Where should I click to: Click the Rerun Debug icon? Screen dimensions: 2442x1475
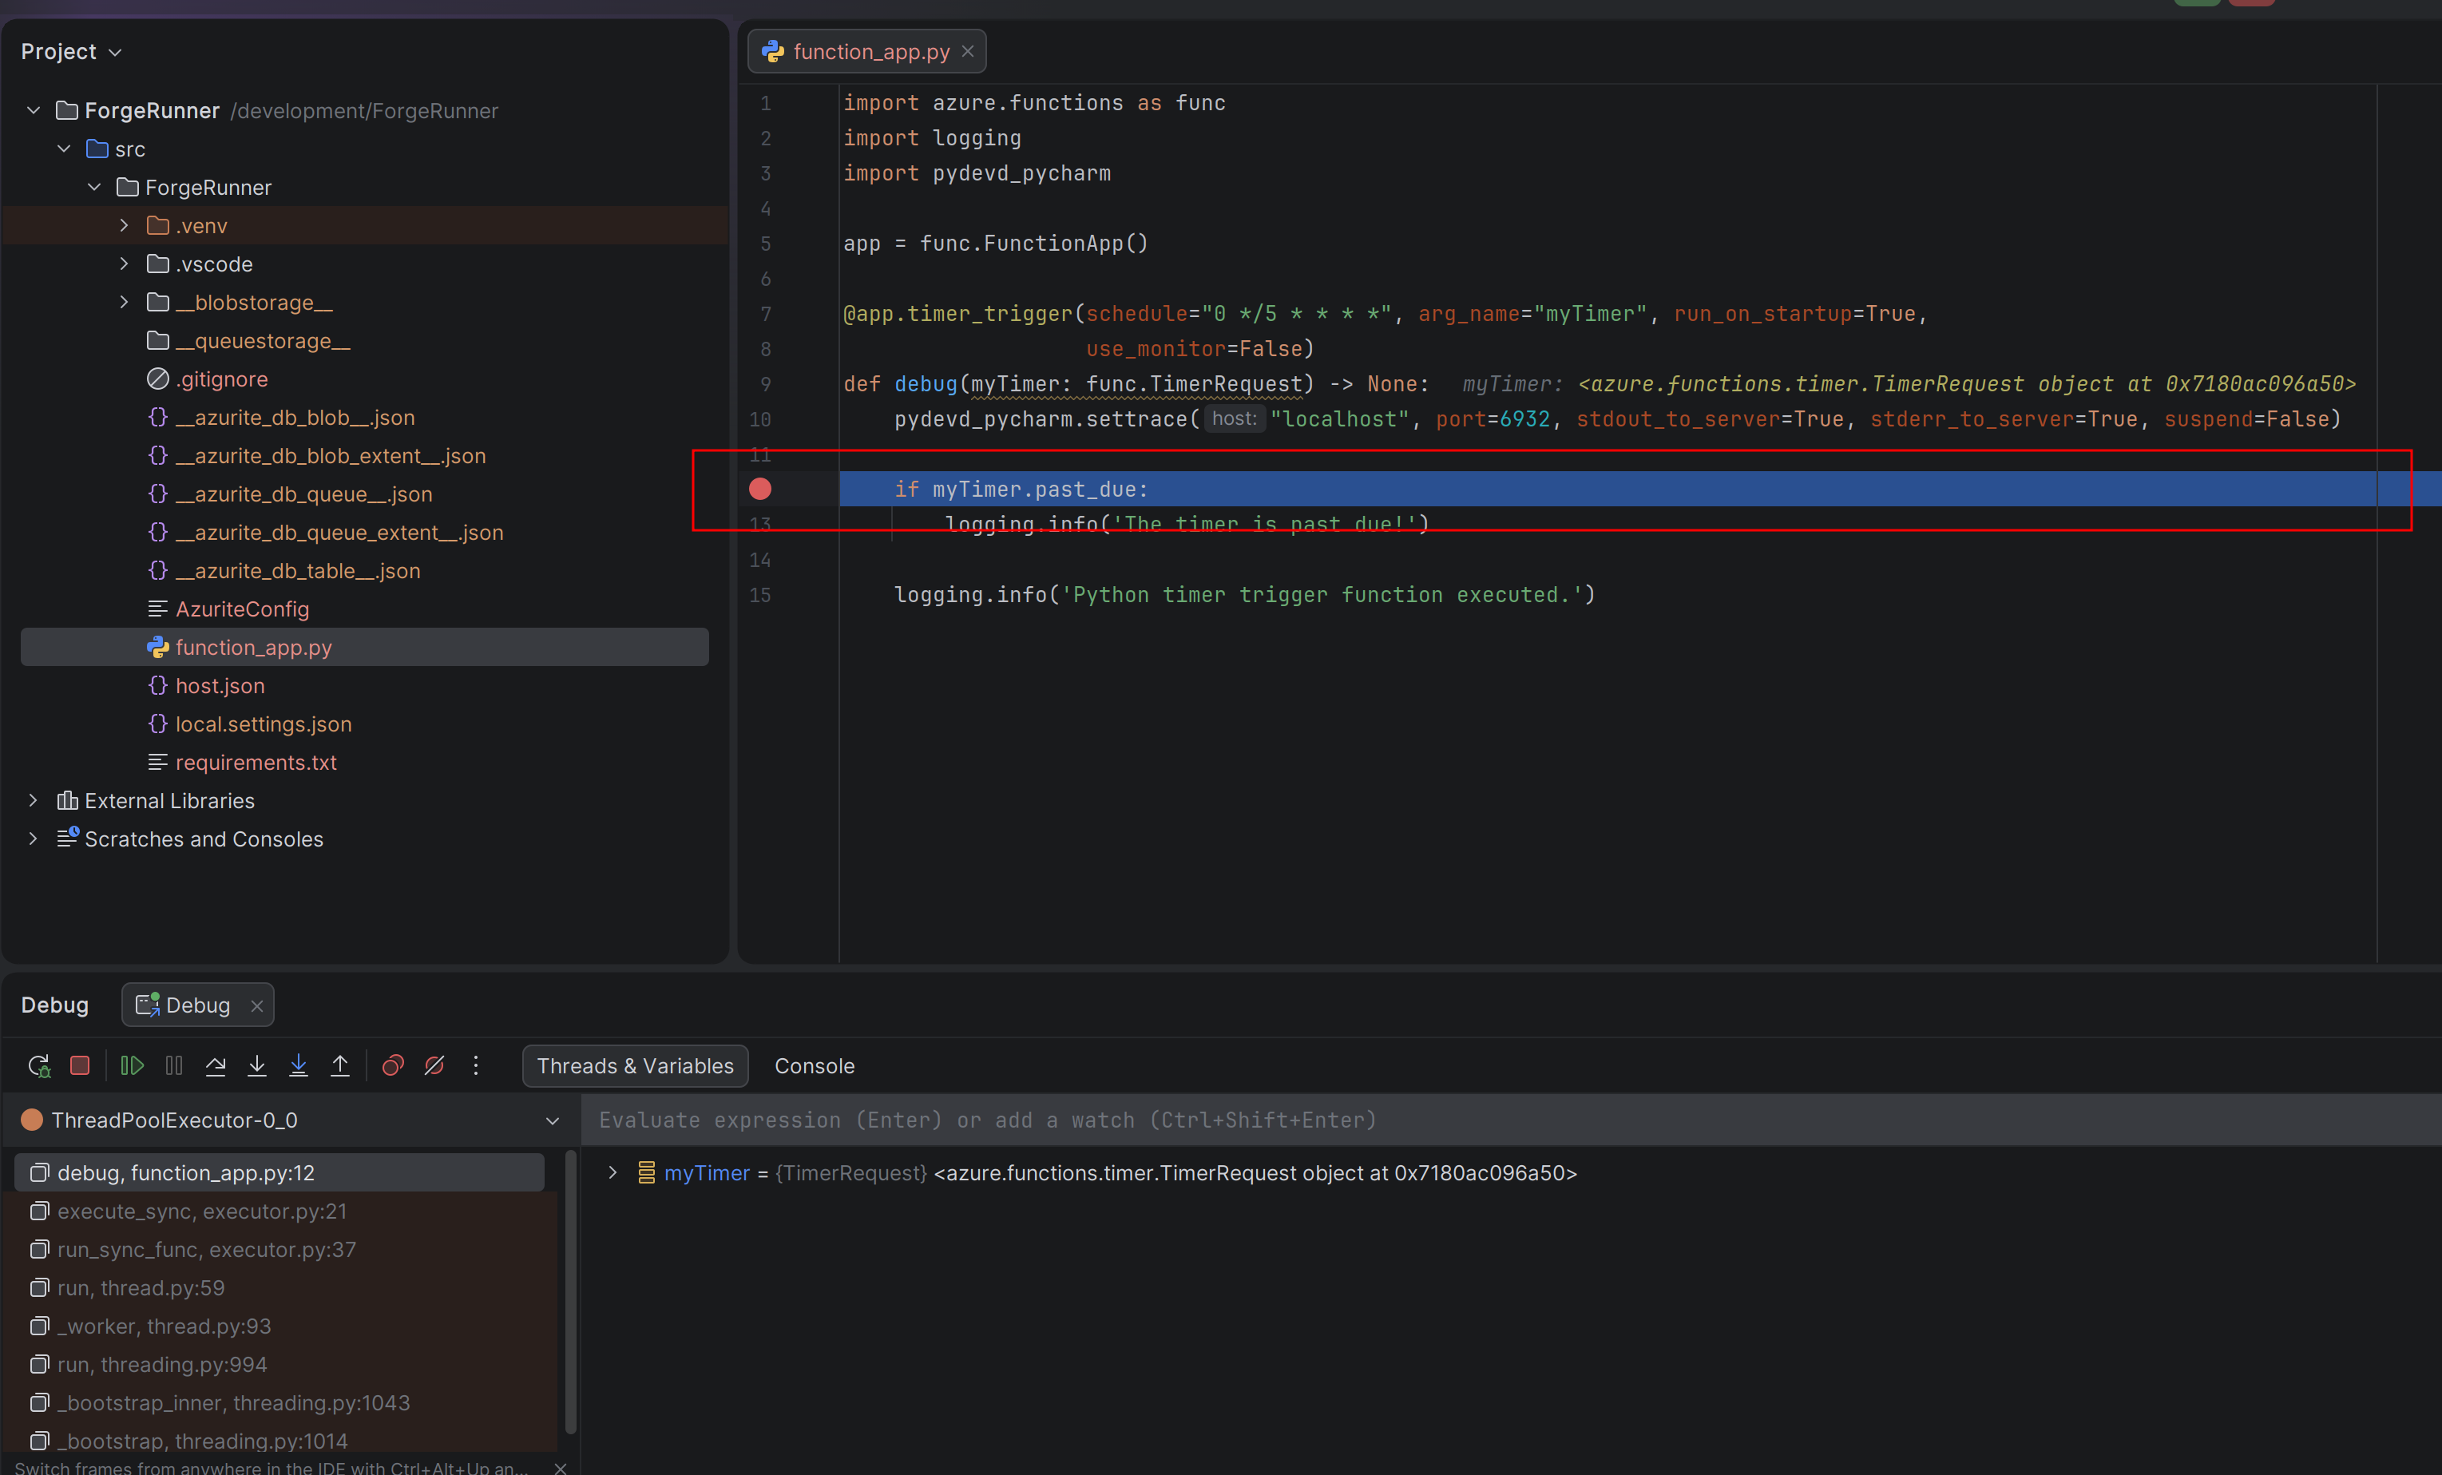click(38, 1065)
